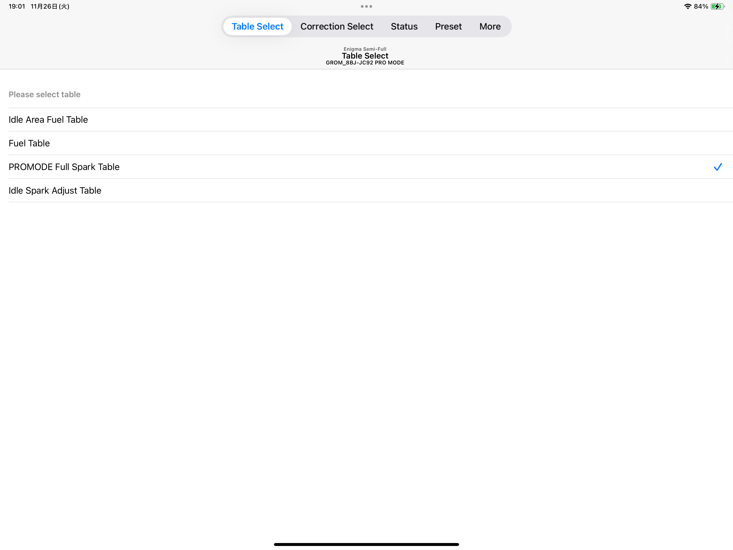The image size is (733, 550).
Task: Tap the blue checkmark on PROMODE Full Spark Table
Action: tap(717, 167)
